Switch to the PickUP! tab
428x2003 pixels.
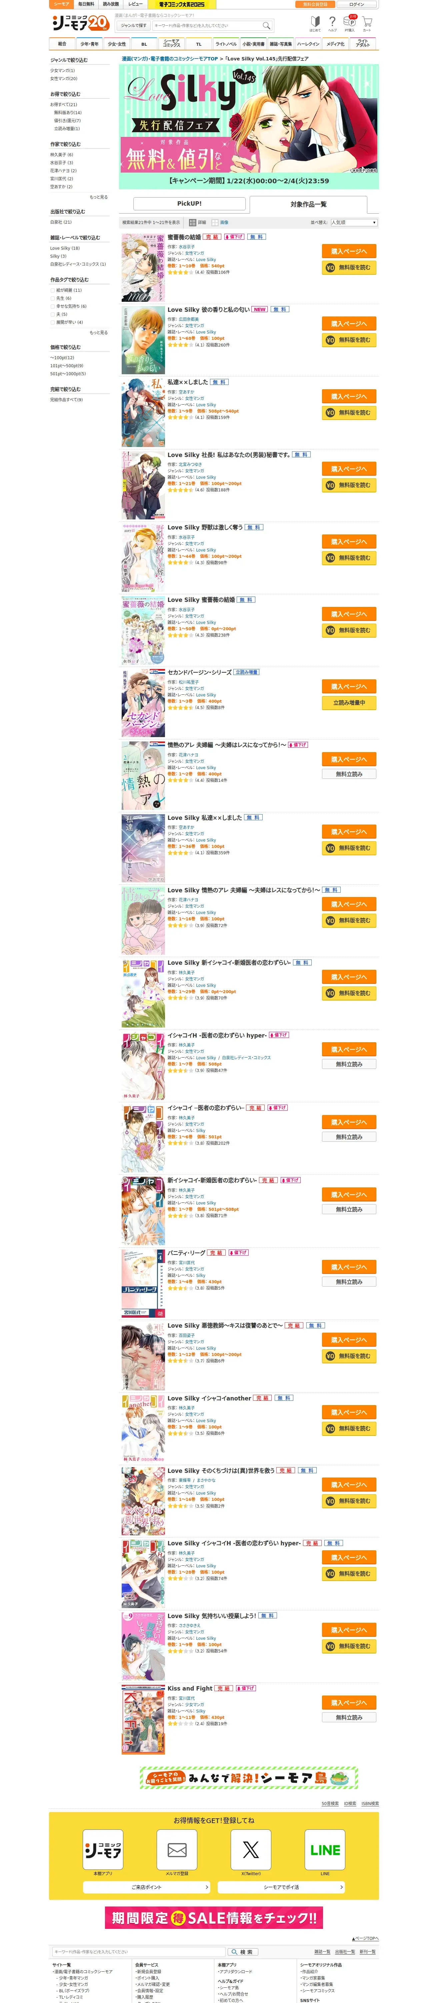pyautogui.click(x=189, y=204)
